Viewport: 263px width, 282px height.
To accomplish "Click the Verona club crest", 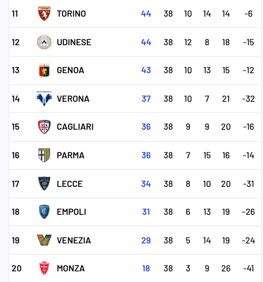I will pyautogui.click(x=44, y=98).
